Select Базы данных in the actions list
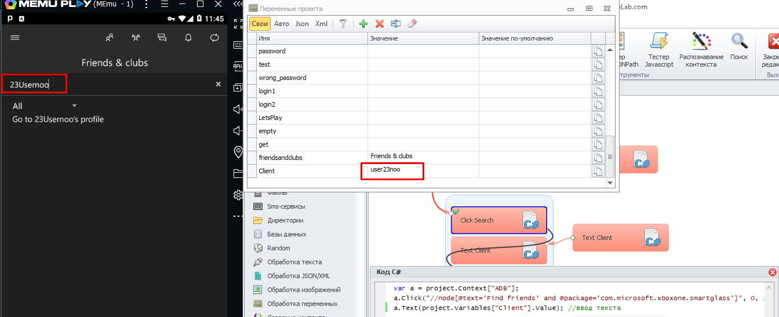The height and width of the screenshot is (317, 779). click(286, 234)
